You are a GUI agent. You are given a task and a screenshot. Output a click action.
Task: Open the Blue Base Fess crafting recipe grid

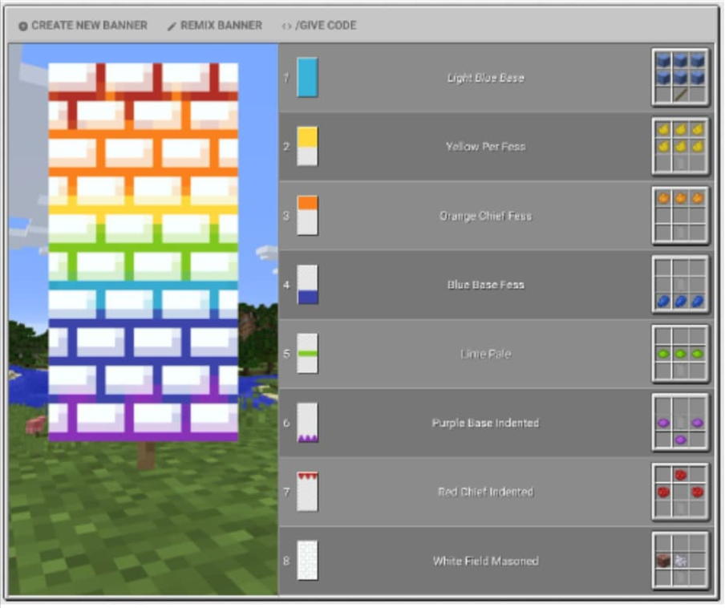pyautogui.click(x=680, y=285)
